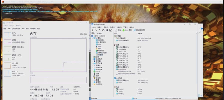Image resolution: width=224 pixels, height=100 pixels.
Task: Go forward with AIDA64 right arrow
Action: point(96,30)
